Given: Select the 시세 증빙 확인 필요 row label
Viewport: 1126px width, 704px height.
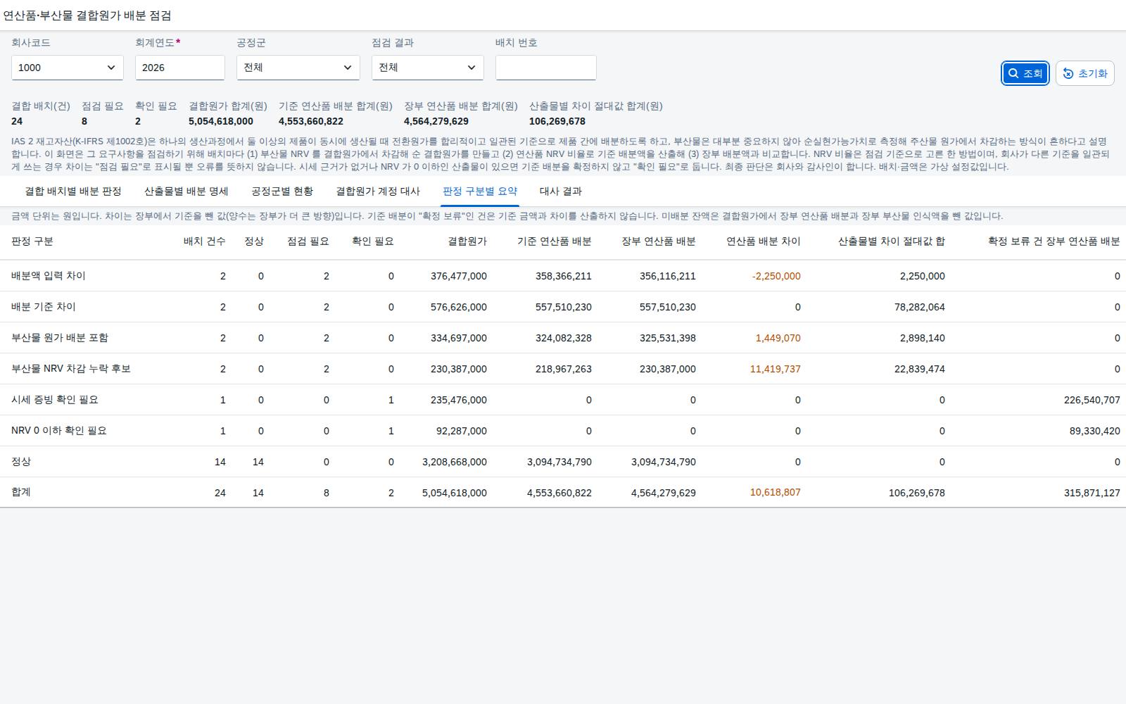Looking at the screenshot, I should [x=55, y=400].
